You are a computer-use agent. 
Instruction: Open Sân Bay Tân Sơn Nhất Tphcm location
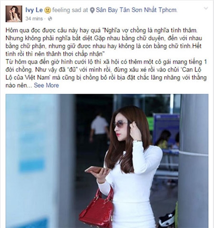(x=136, y=10)
